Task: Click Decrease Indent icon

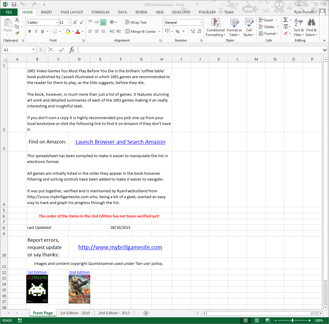Action: tap(112, 31)
